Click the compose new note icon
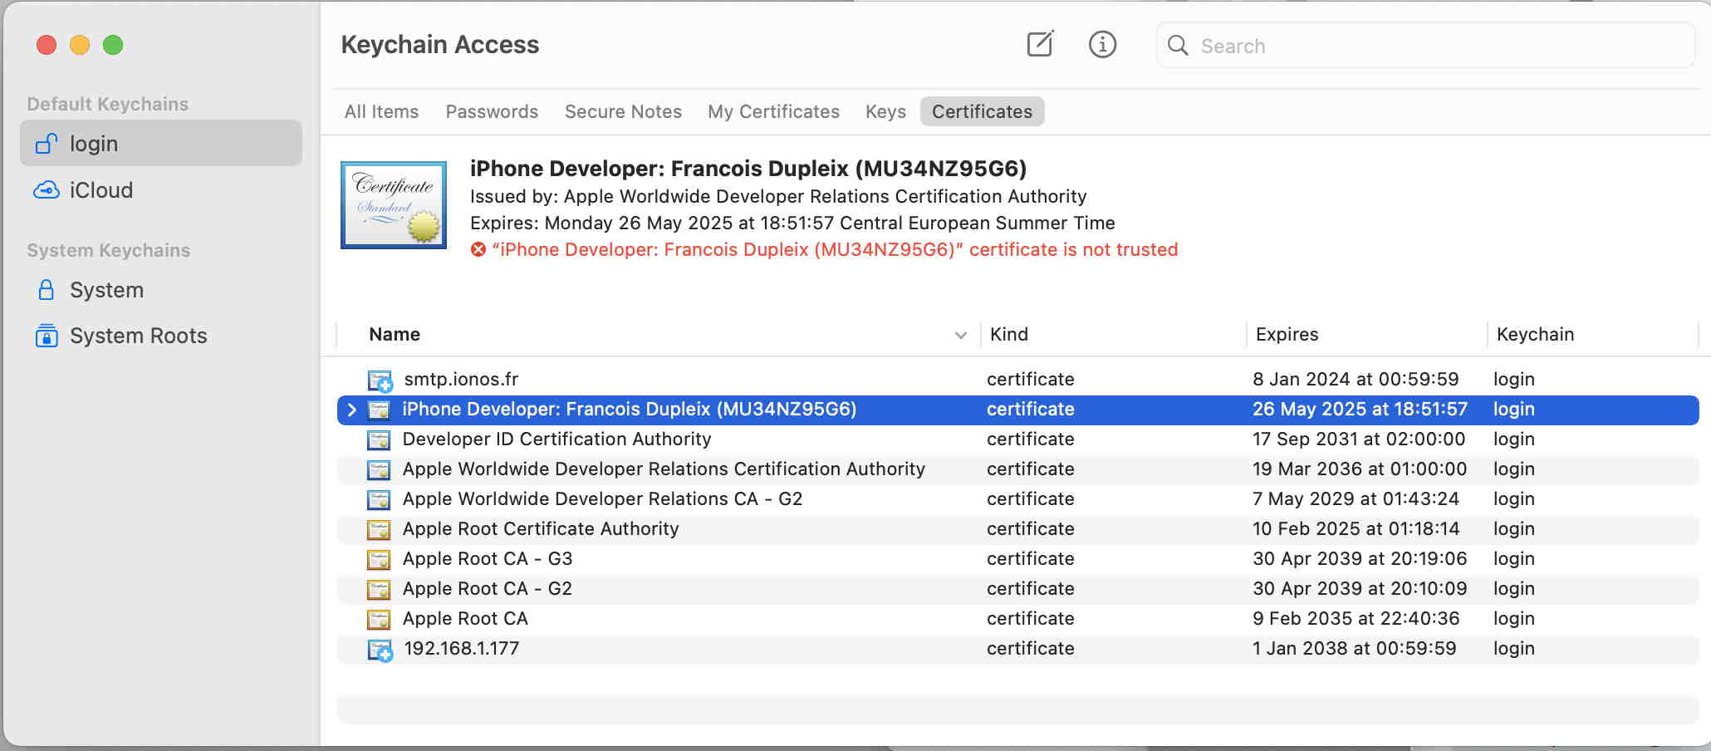The image size is (1711, 751). pos(1040,44)
